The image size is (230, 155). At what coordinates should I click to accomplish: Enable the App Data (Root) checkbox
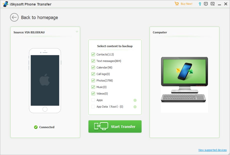(93, 107)
